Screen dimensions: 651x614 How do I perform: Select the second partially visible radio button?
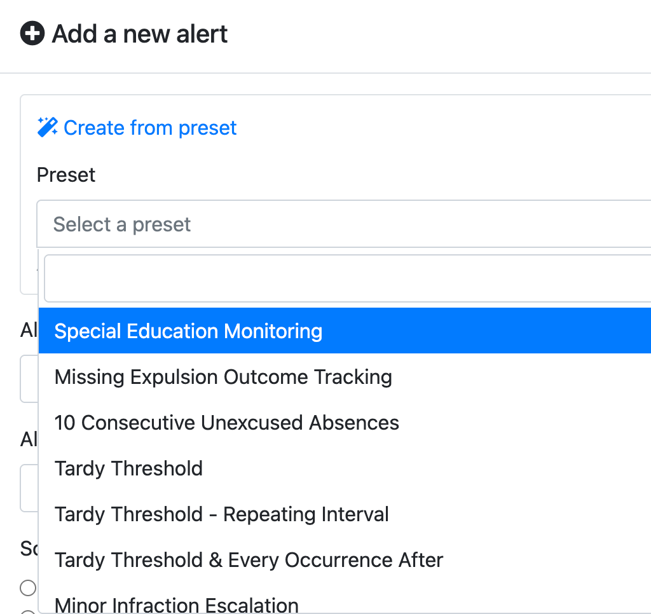[28, 612]
